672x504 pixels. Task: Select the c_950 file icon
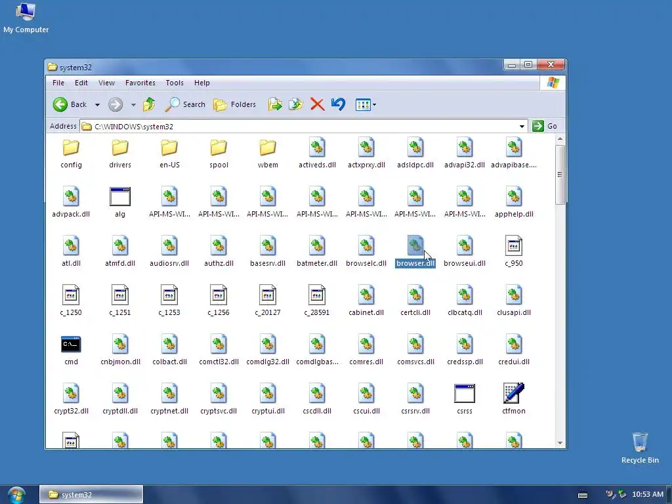(x=514, y=245)
